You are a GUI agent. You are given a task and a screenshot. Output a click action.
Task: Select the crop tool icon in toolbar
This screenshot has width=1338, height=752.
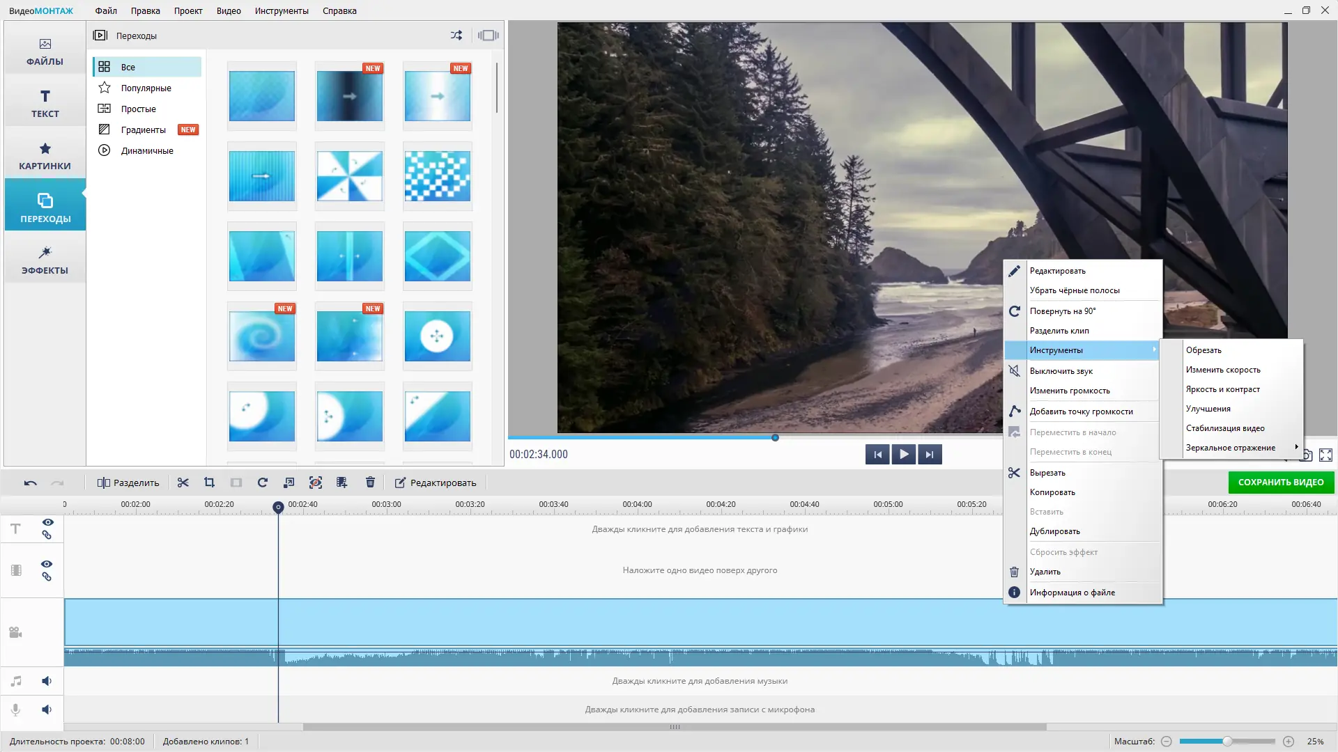pos(209,483)
